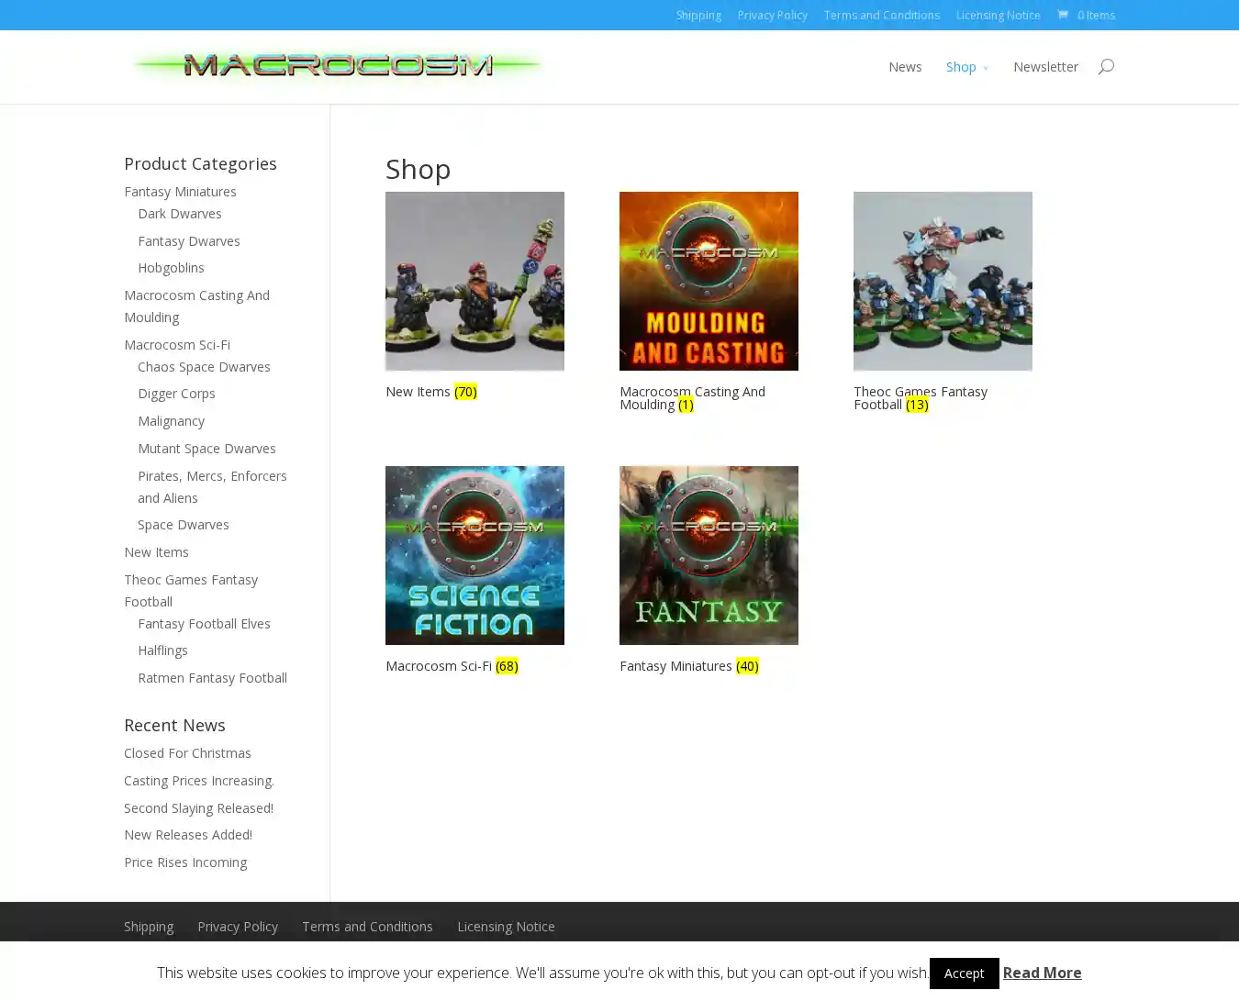Click the search magnifier icon in header
Image resolution: width=1239 pixels, height=1001 pixels.
click(x=1106, y=66)
